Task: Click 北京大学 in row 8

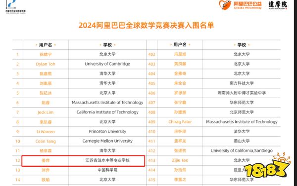Action: (x=107, y=122)
